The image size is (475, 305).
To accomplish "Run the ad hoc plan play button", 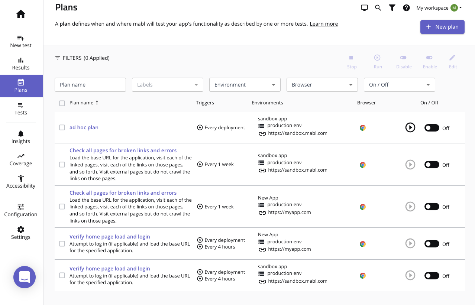I will (x=410, y=128).
